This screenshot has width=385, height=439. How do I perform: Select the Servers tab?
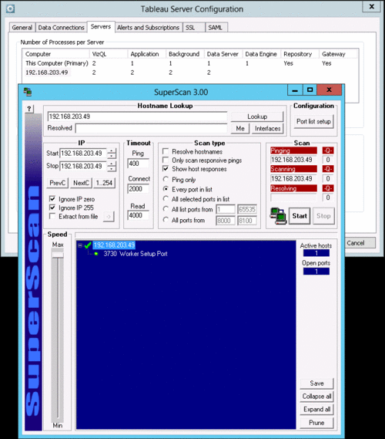(101, 26)
